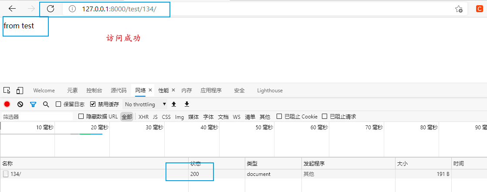Filter requests by 媒体
This screenshot has height=192, width=487.
coord(193,117)
